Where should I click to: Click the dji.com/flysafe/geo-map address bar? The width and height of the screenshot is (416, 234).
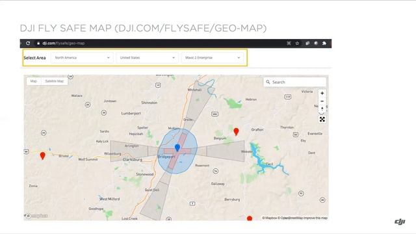[64, 44]
